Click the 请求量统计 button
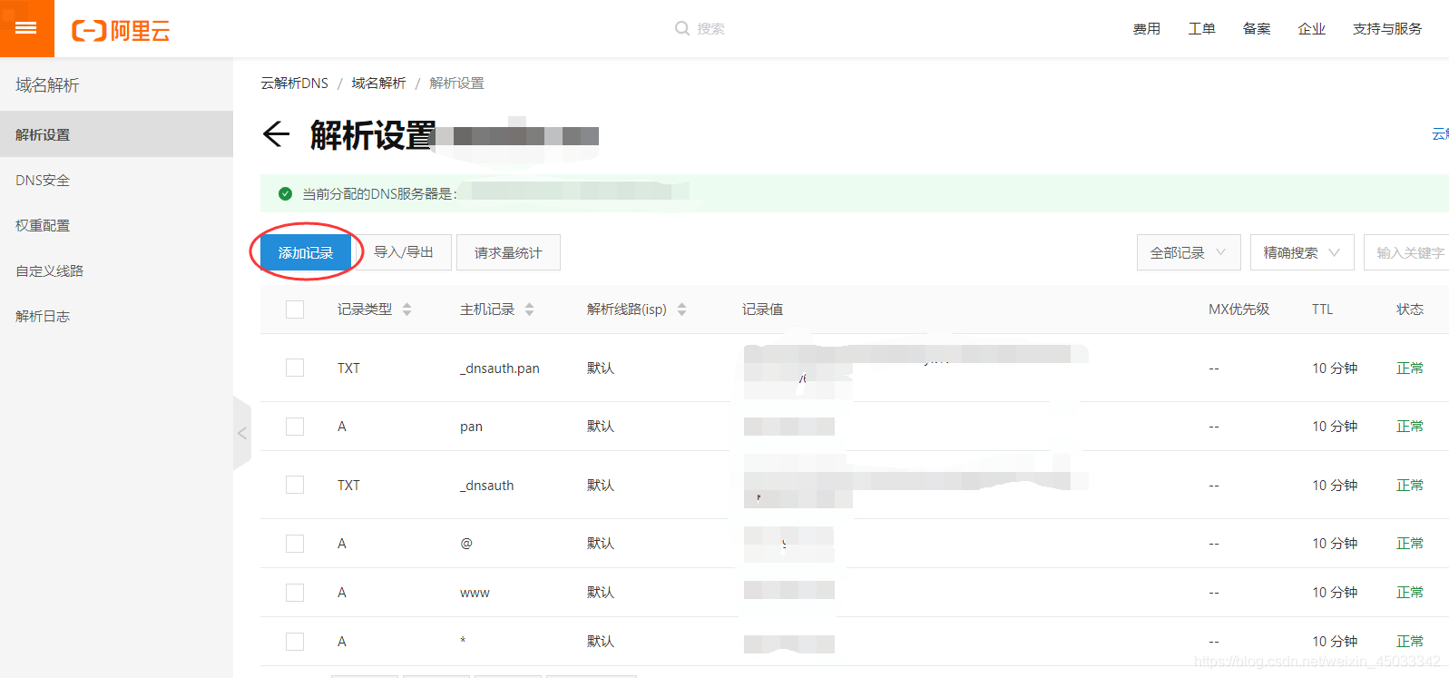The width and height of the screenshot is (1449, 678). 508,252
